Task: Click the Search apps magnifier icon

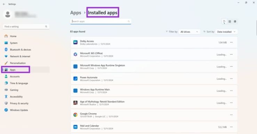Action: click(x=129, y=21)
